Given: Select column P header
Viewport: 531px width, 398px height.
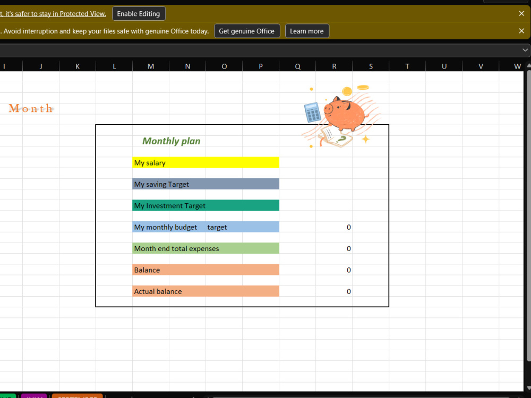Looking at the screenshot, I should point(261,66).
